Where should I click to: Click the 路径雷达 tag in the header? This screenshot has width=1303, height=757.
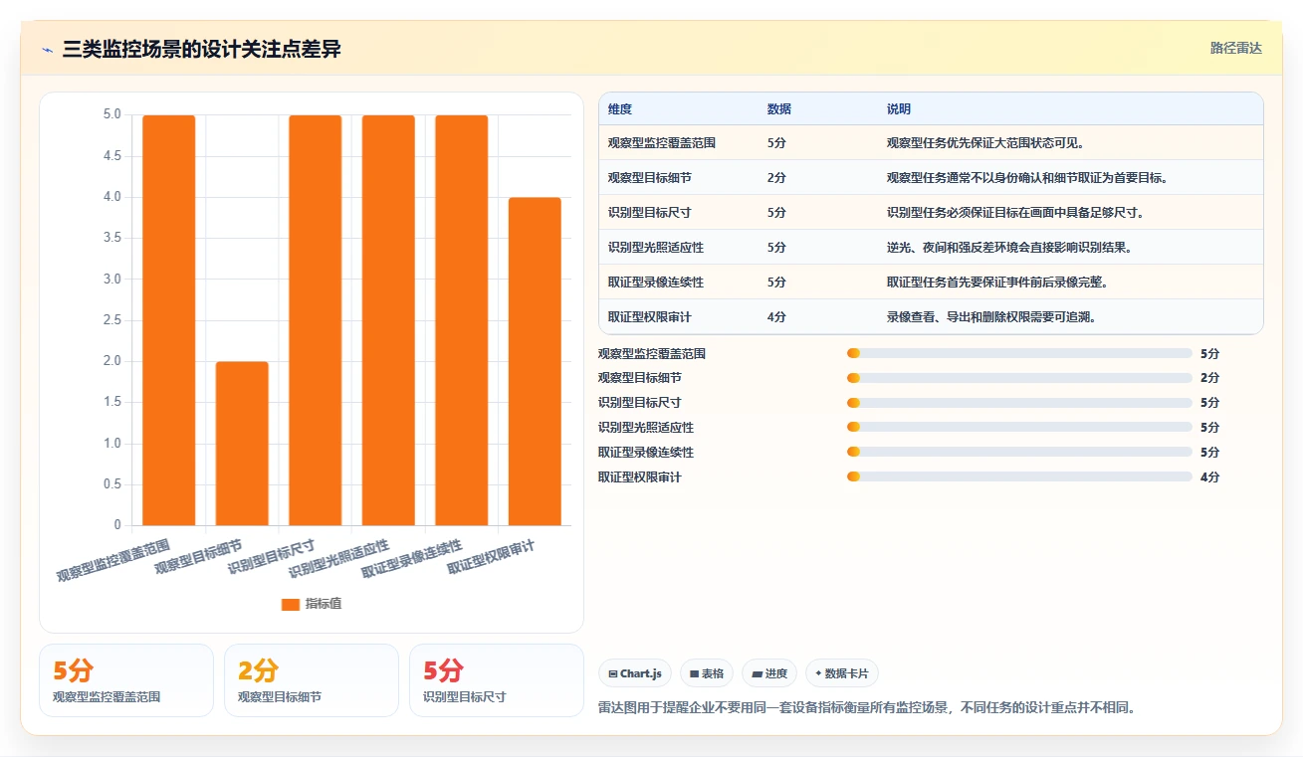click(1235, 48)
